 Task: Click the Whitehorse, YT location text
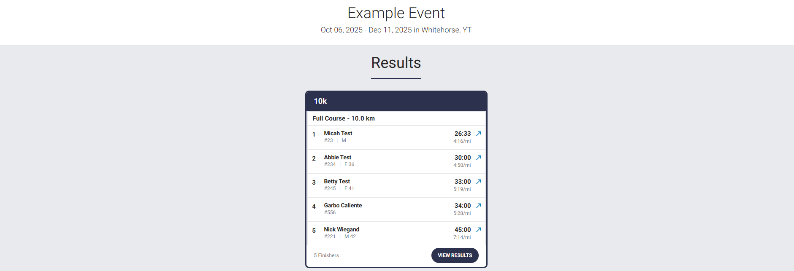(x=446, y=30)
